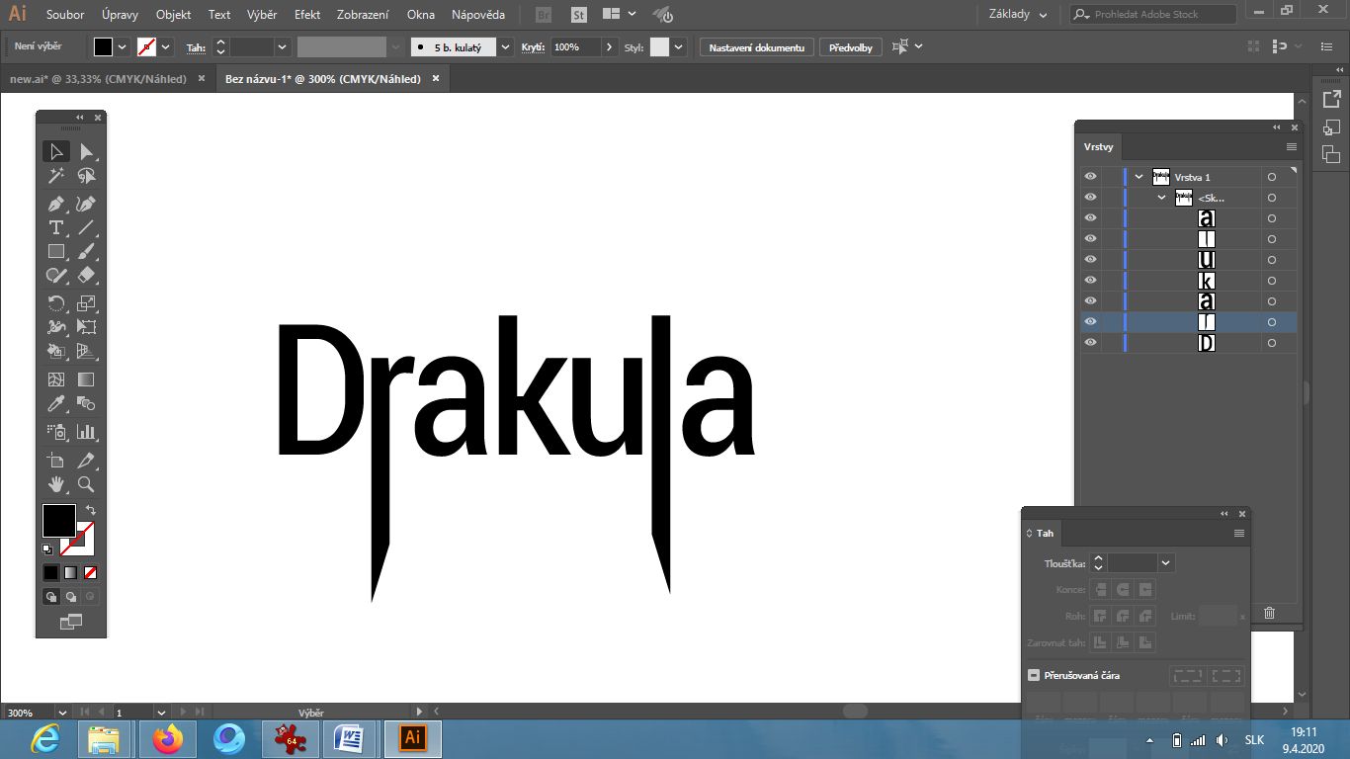Click the Předvolby button
The width and height of the screenshot is (1350, 759).
pyautogui.click(x=850, y=46)
